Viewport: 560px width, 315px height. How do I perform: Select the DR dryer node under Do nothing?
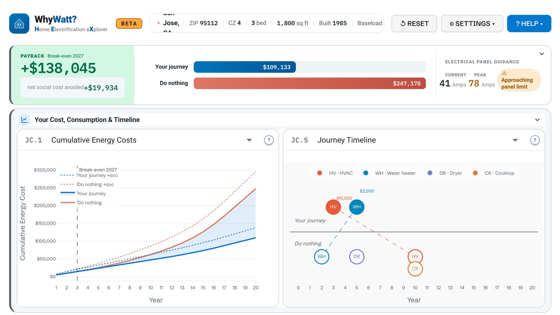[357, 257]
